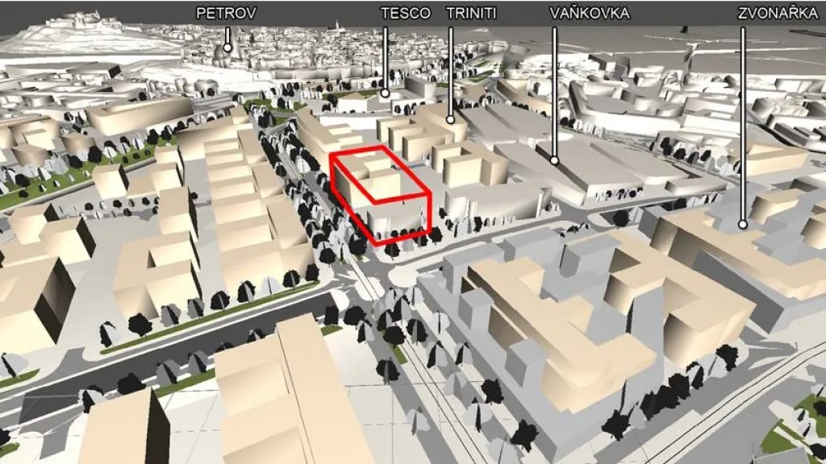The width and height of the screenshot is (826, 464).
Task: Click the circular marker under PETROV
Action: (228, 48)
